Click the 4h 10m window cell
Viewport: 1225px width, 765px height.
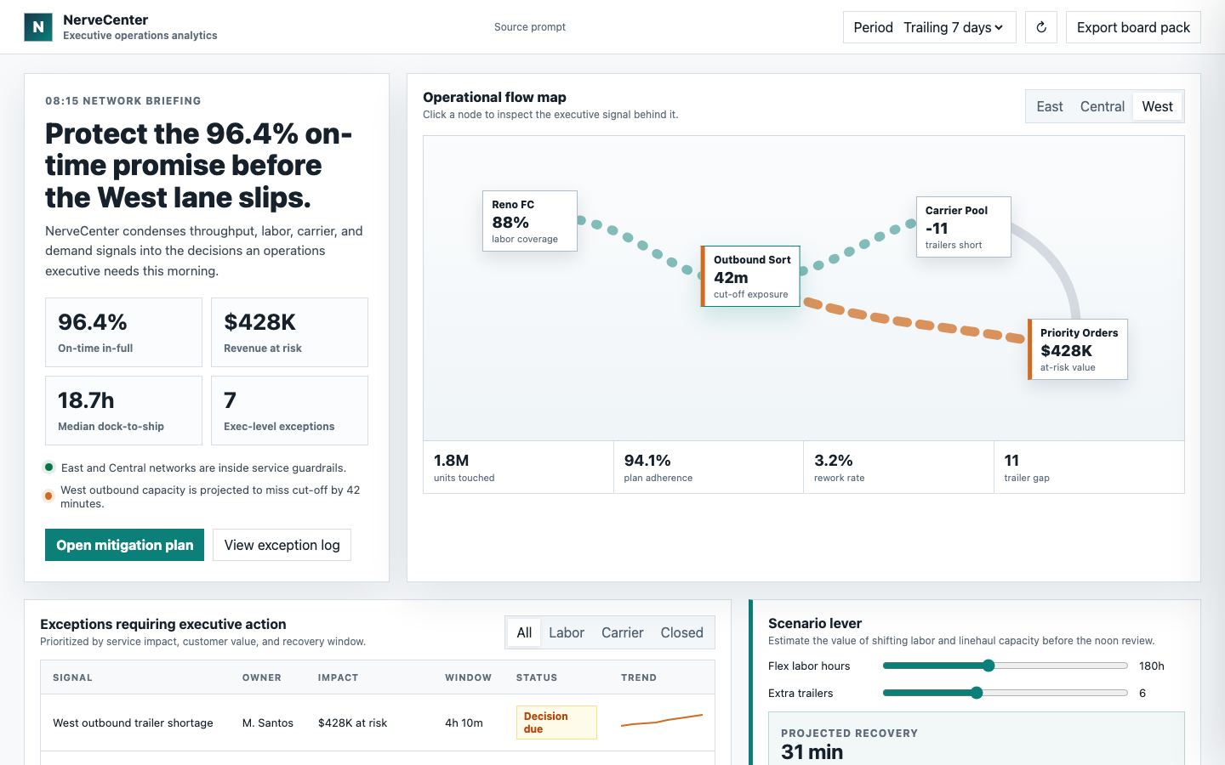(464, 722)
